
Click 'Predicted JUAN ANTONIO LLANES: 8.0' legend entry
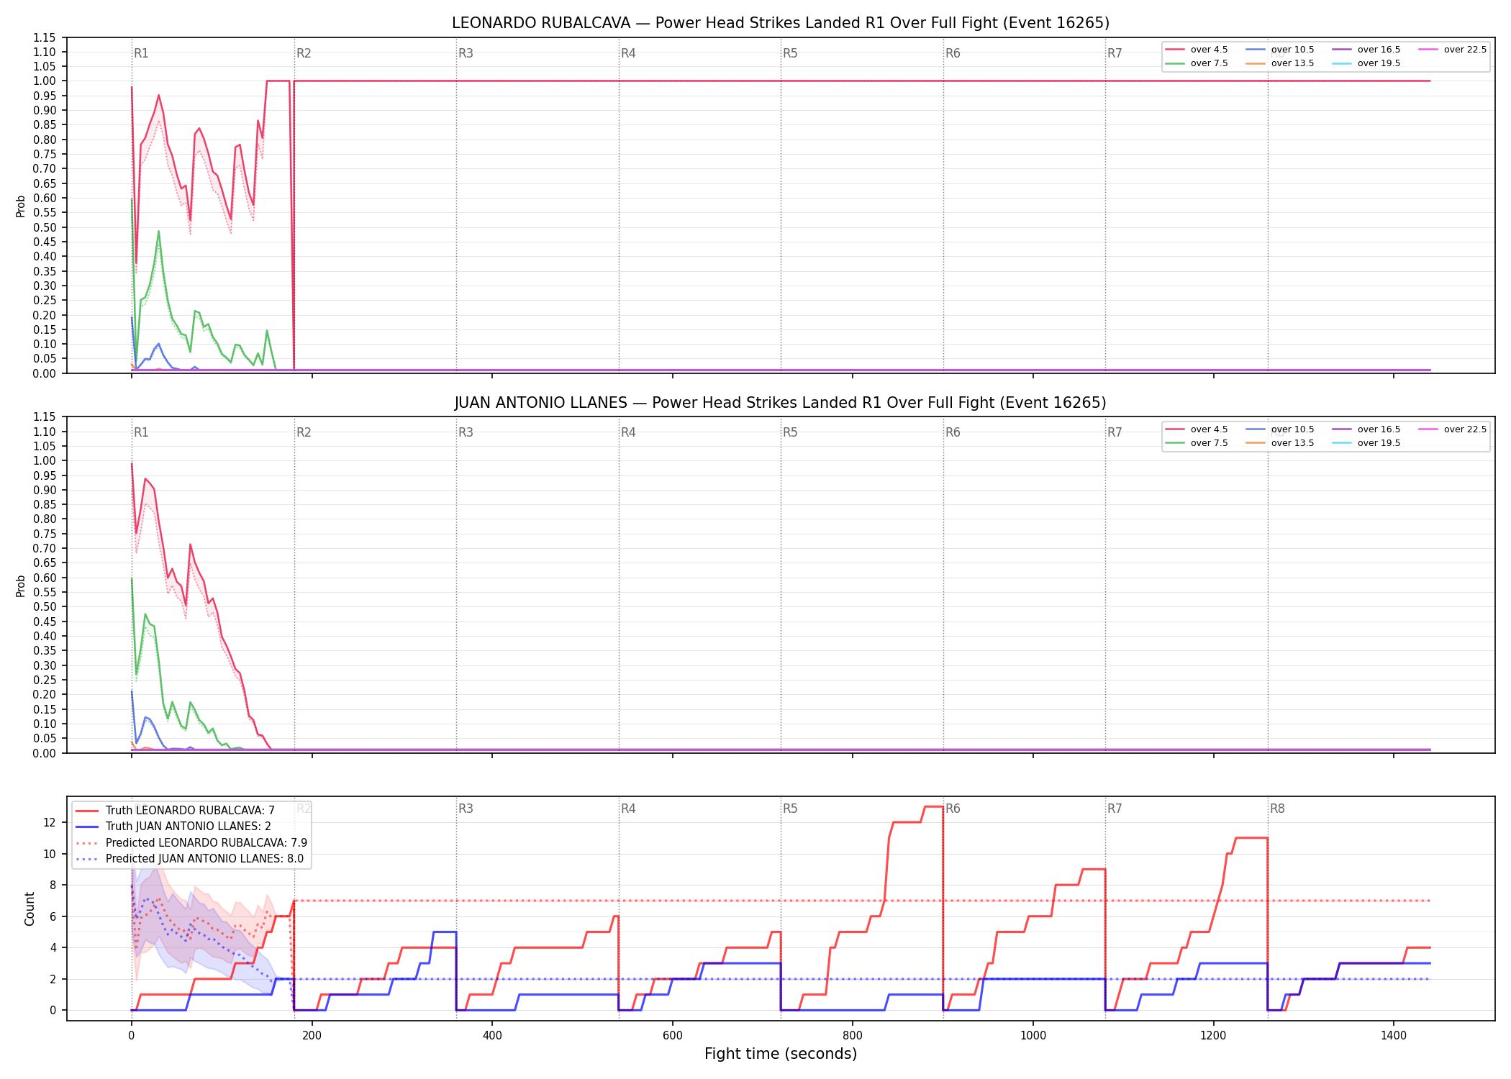tap(189, 858)
